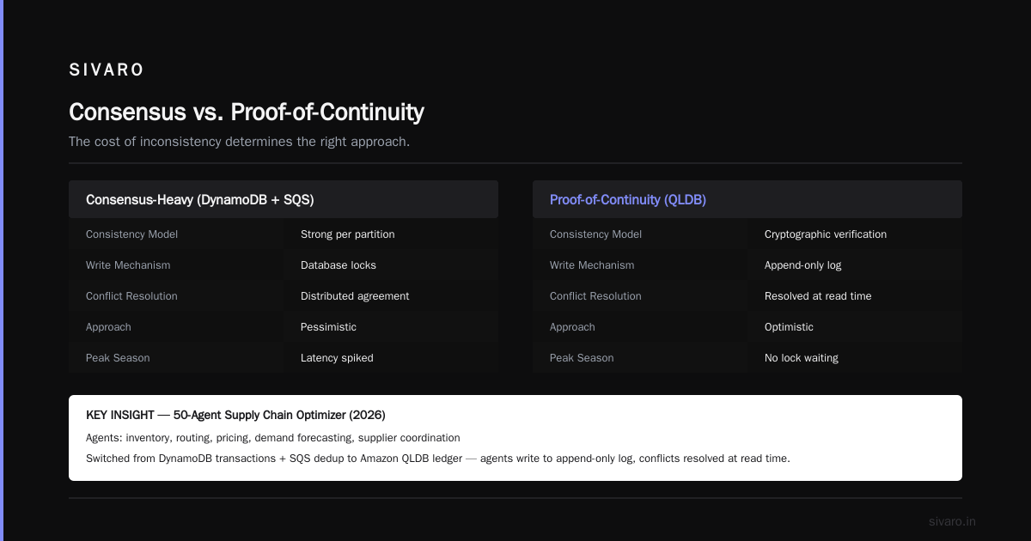Click 'Proof-of-Continuity (QLDB)' table header
The image size is (1031, 541).
pos(747,199)
